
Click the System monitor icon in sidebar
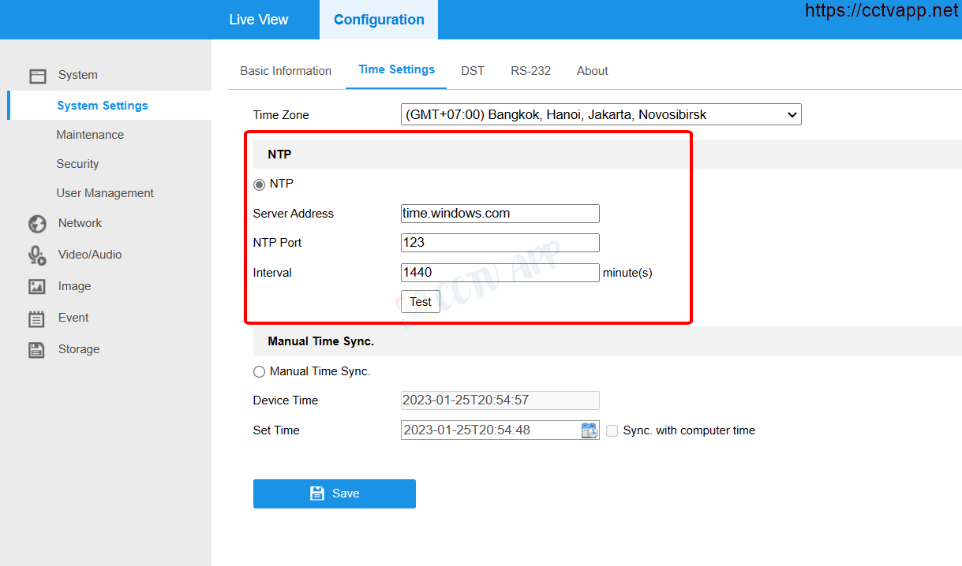tap(38, 76)
